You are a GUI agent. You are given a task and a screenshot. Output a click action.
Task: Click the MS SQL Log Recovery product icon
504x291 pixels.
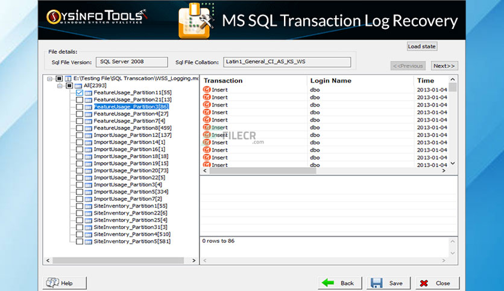coord(196,20)
